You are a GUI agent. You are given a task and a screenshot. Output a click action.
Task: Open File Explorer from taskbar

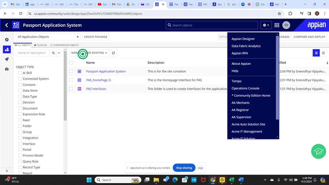coord(156,180)
